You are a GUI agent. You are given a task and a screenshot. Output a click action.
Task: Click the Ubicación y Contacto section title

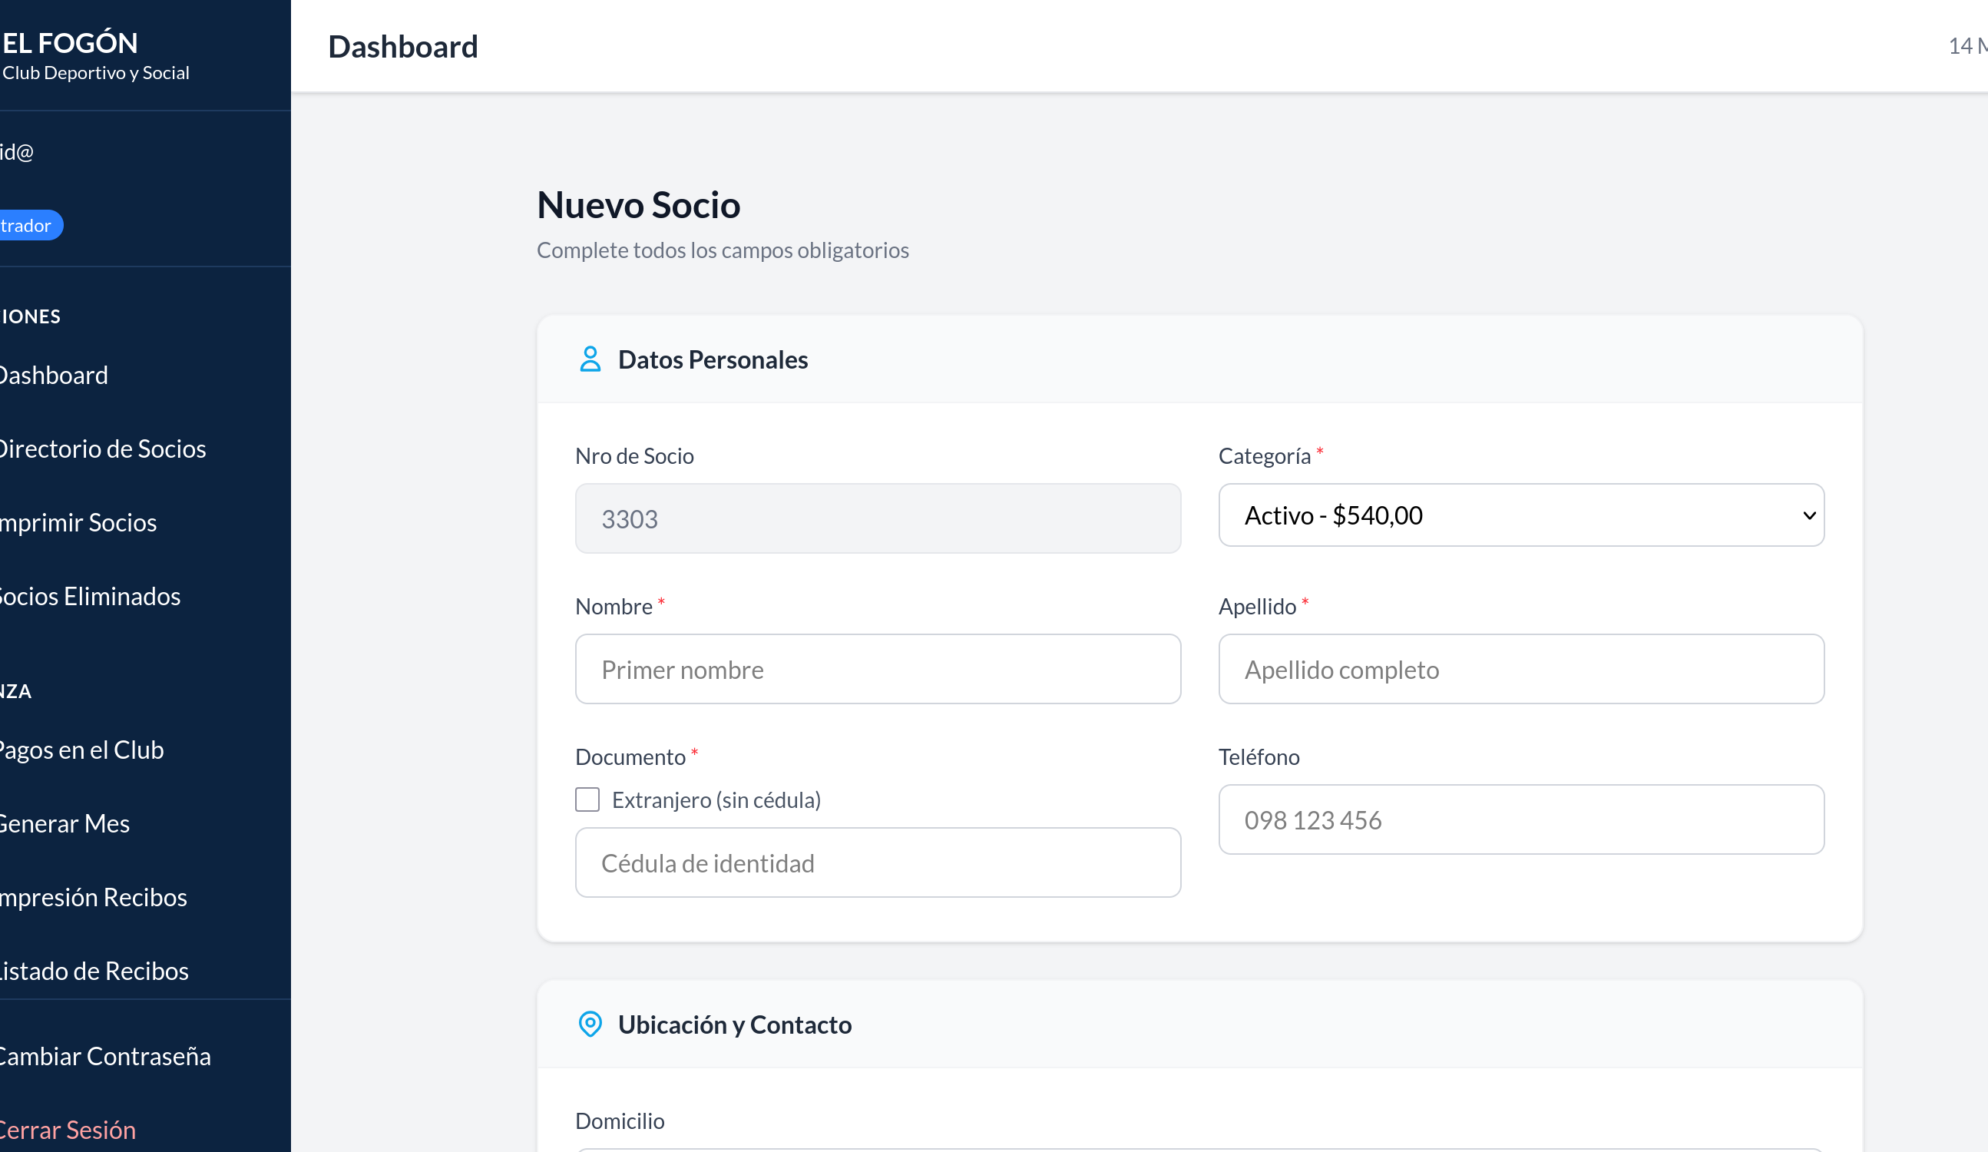734,1025
